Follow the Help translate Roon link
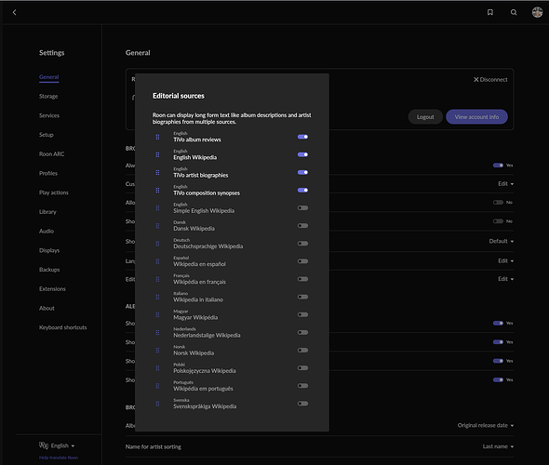The image size is (549, 465). [x=59, y=458]
